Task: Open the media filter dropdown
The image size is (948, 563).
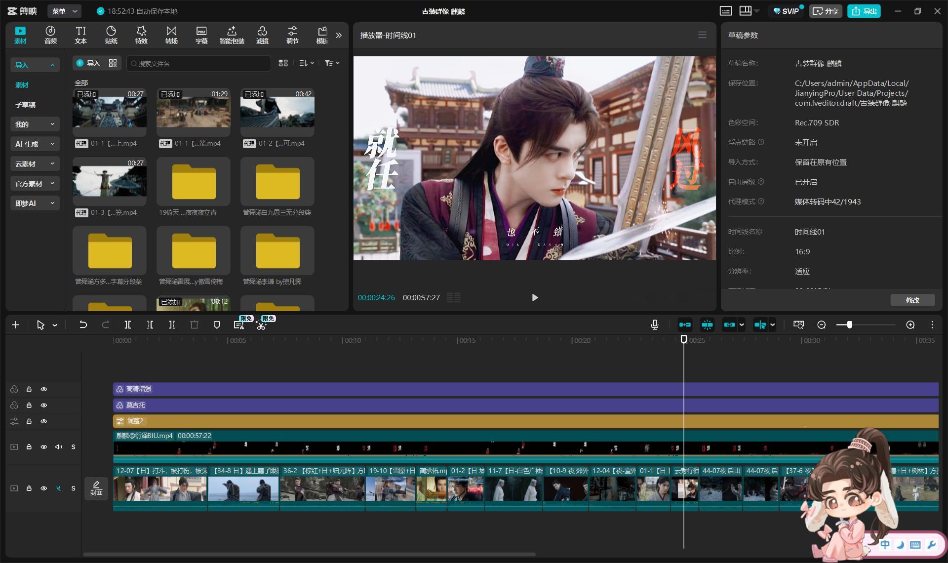Action: [332, 63]
